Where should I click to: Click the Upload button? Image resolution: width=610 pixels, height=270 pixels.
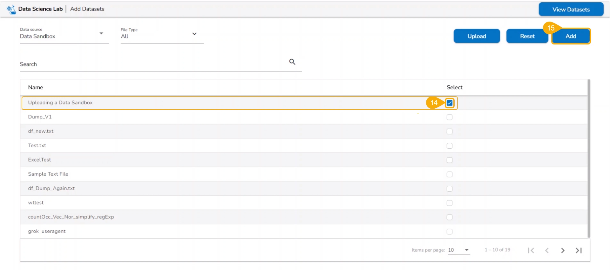477,36
